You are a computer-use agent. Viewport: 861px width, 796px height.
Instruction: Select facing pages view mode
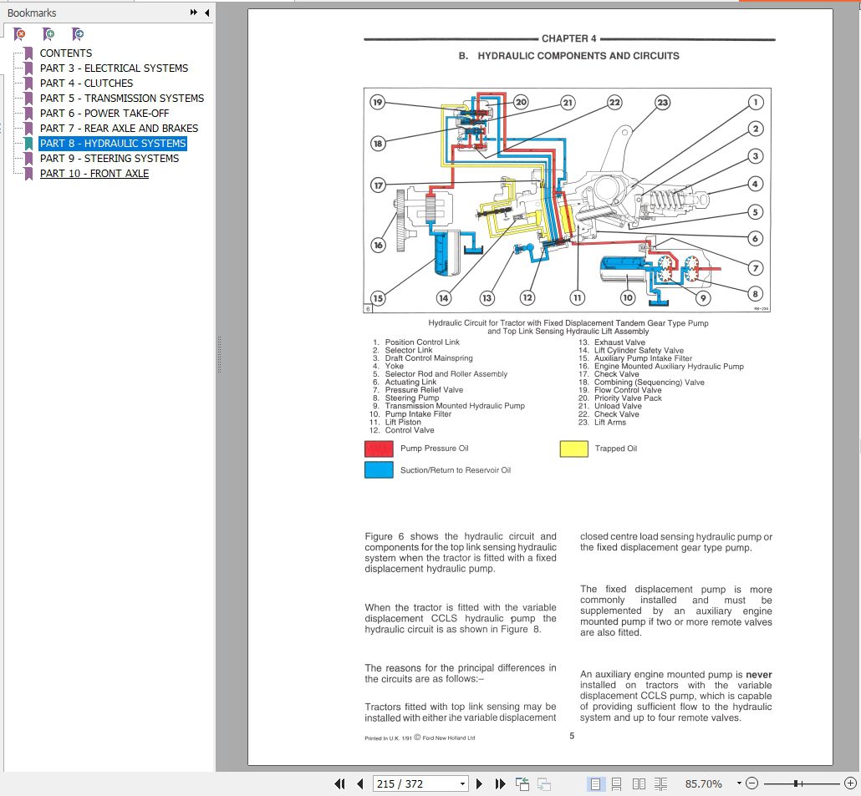(x=639, y=784)
